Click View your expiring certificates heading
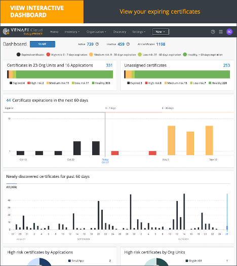The image size is (237, 266). (160, 12)
